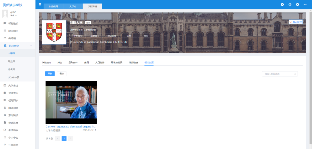Open the more options ellipsis in top bar
The width and height of the screenshot is (312, 149).
(x=305, y=5)
